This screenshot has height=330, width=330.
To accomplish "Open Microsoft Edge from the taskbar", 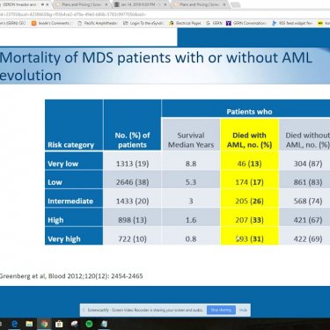I will (14, 324).
